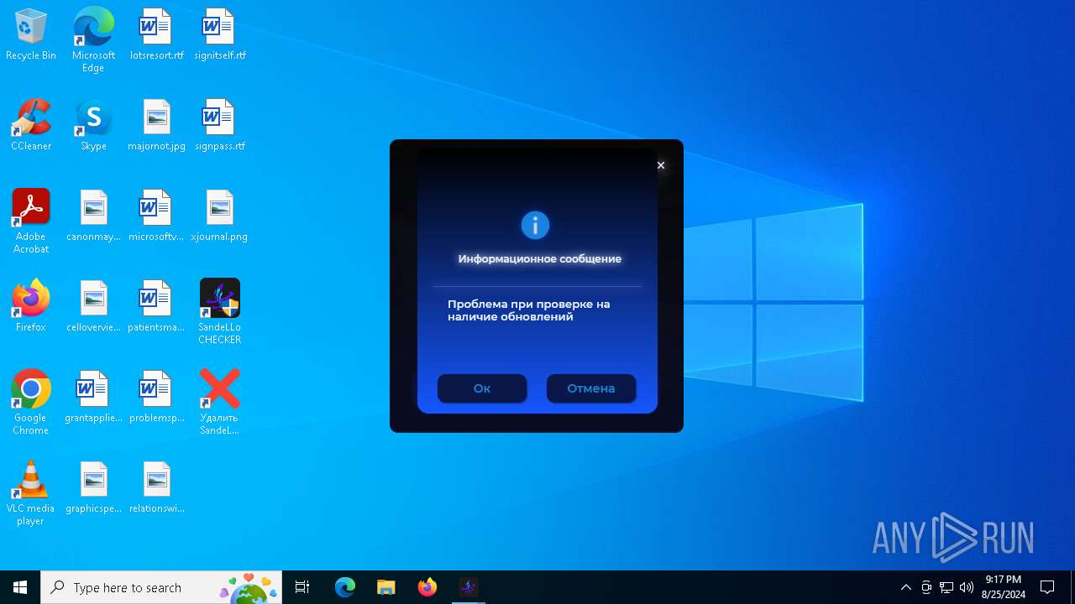This screenshot has width=1075, height=604.
Task: Open Recycle Bin desktop icon
Action: 31,35
